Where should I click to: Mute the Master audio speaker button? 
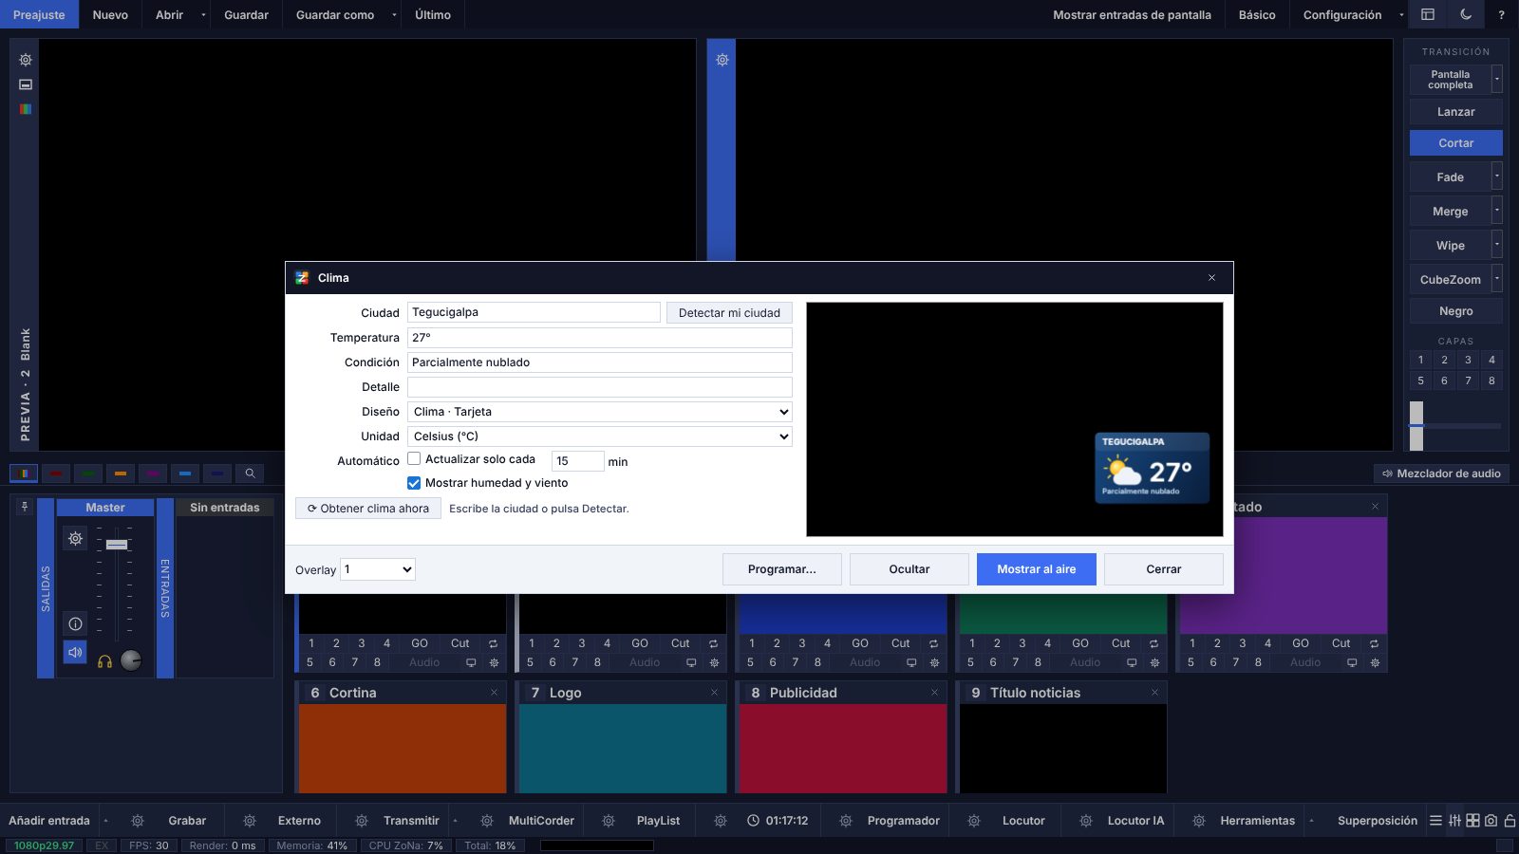pyautogui.click(x=76, y=653)
